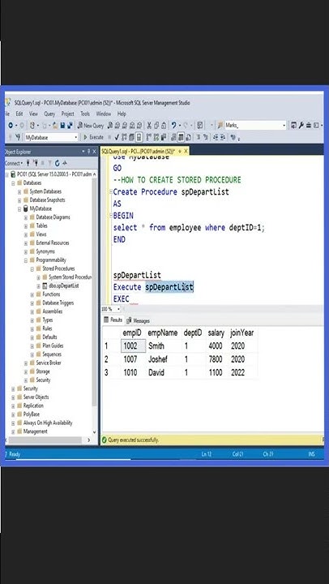
Task: Click the Copy icon in toolbar
Action: click(156, 126)
